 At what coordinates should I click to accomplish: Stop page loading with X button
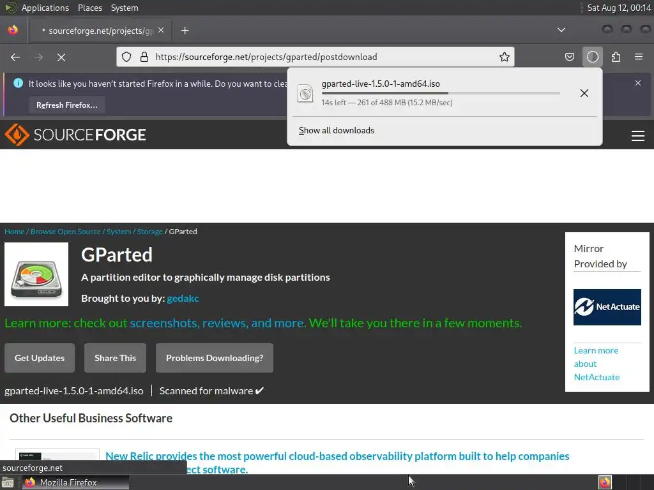[x=61, y=57]
